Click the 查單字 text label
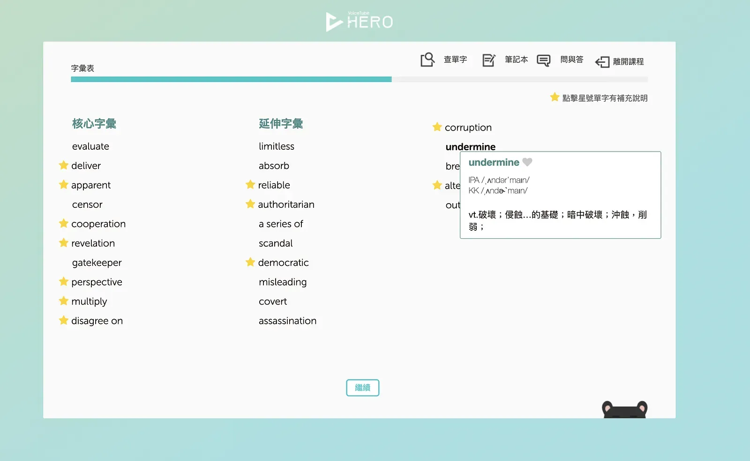The width and height of the screenshot is (750, 461). 455,59
